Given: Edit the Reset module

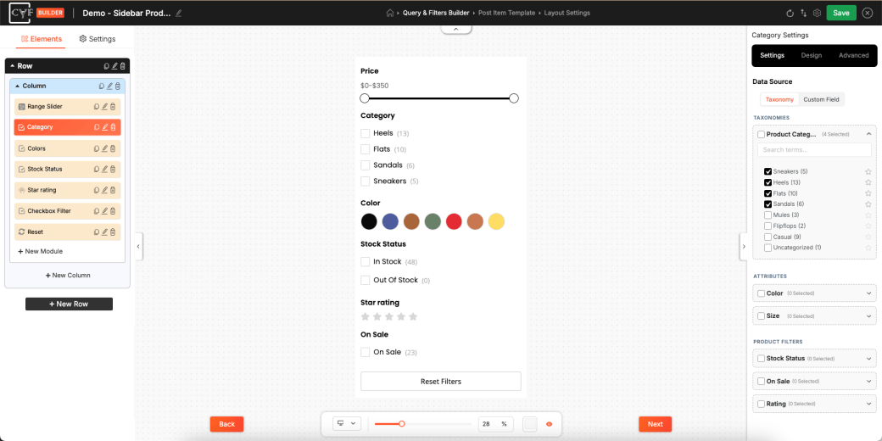Looking at the screenshot, I should [104, 232].
